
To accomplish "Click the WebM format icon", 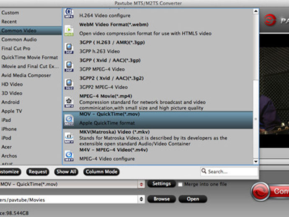I will (x=69, y=31).
